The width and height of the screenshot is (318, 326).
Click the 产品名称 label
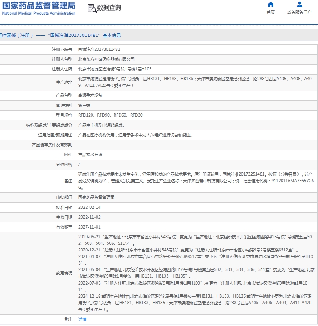[64, 95]
